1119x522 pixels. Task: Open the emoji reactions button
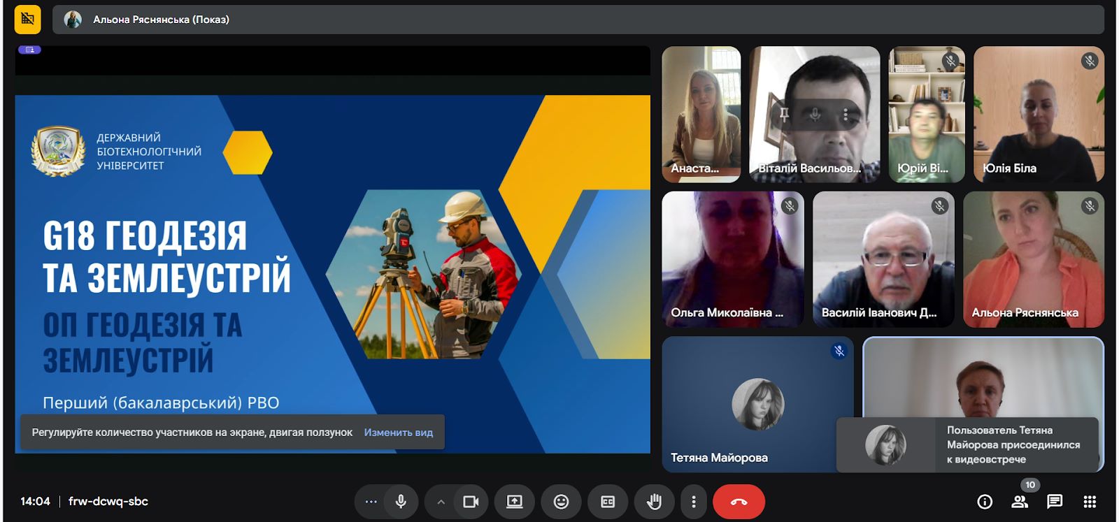click(561, 502)
